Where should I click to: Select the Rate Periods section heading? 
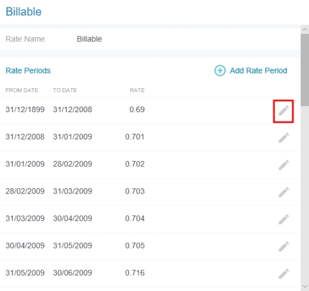coord(28,71)
